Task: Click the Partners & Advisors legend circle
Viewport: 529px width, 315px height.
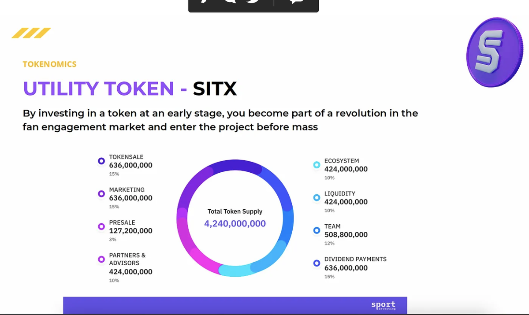Action: pos(101,259)
